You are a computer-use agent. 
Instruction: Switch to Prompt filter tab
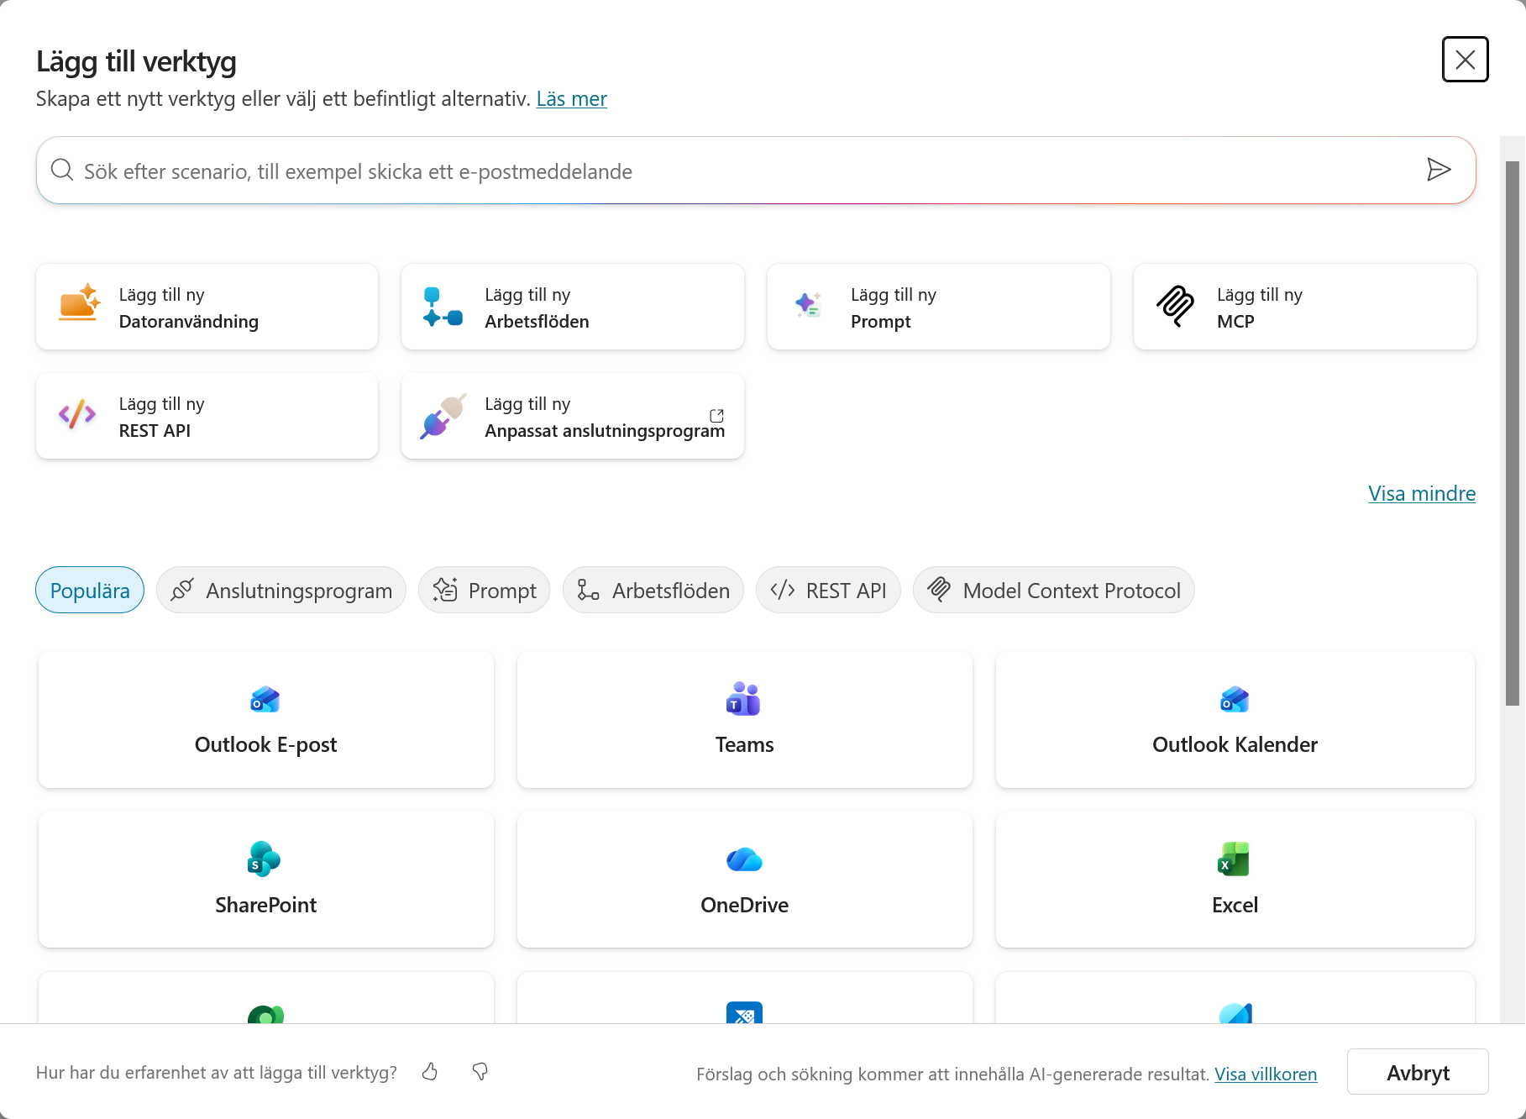[485, 590]
